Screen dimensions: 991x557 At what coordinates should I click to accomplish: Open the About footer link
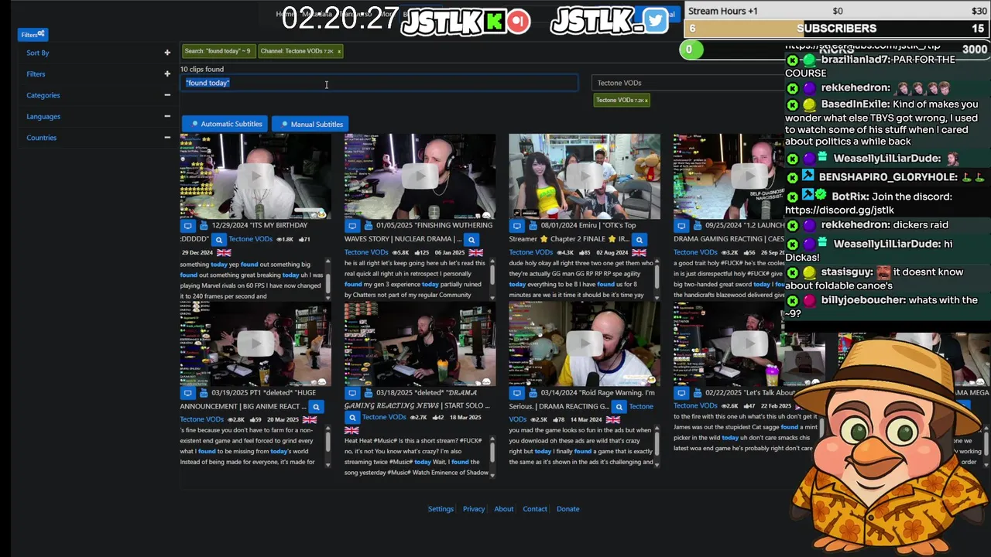[x=504, y=509]
